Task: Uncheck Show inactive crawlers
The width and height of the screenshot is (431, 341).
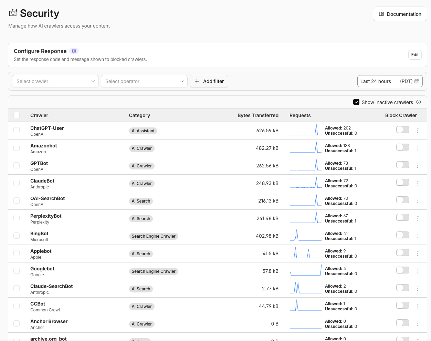Action: tap(356, 102)
